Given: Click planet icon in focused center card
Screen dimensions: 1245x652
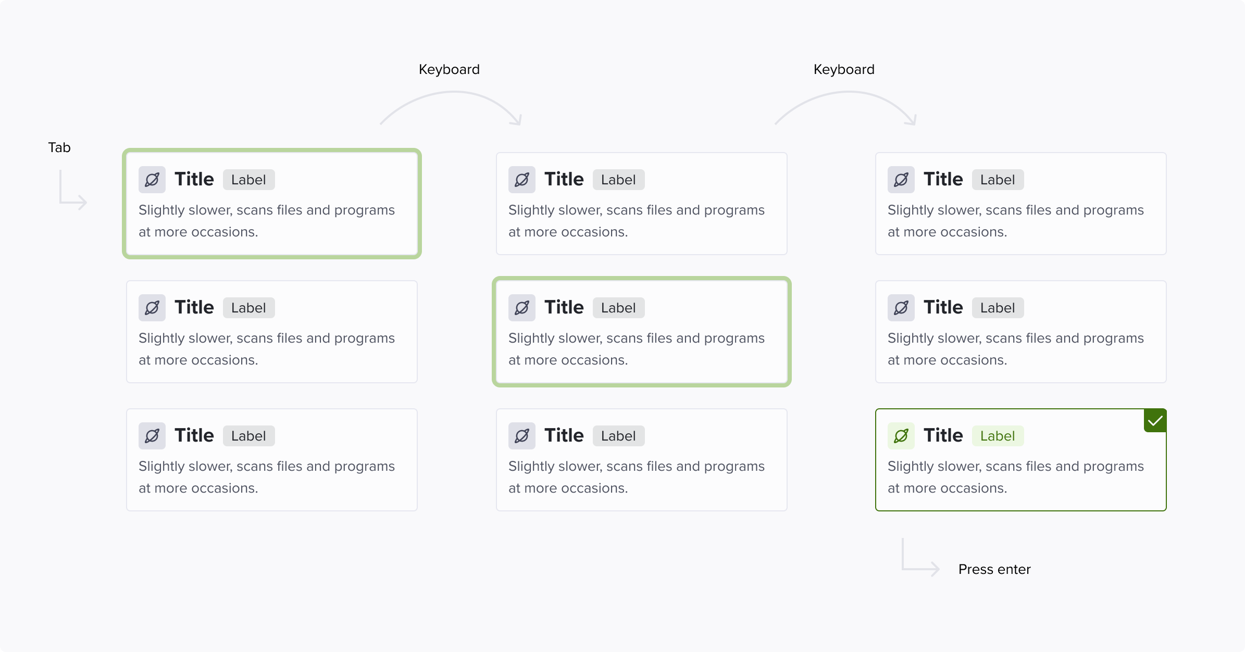Looking at the screenshot, I should point(522,308).
